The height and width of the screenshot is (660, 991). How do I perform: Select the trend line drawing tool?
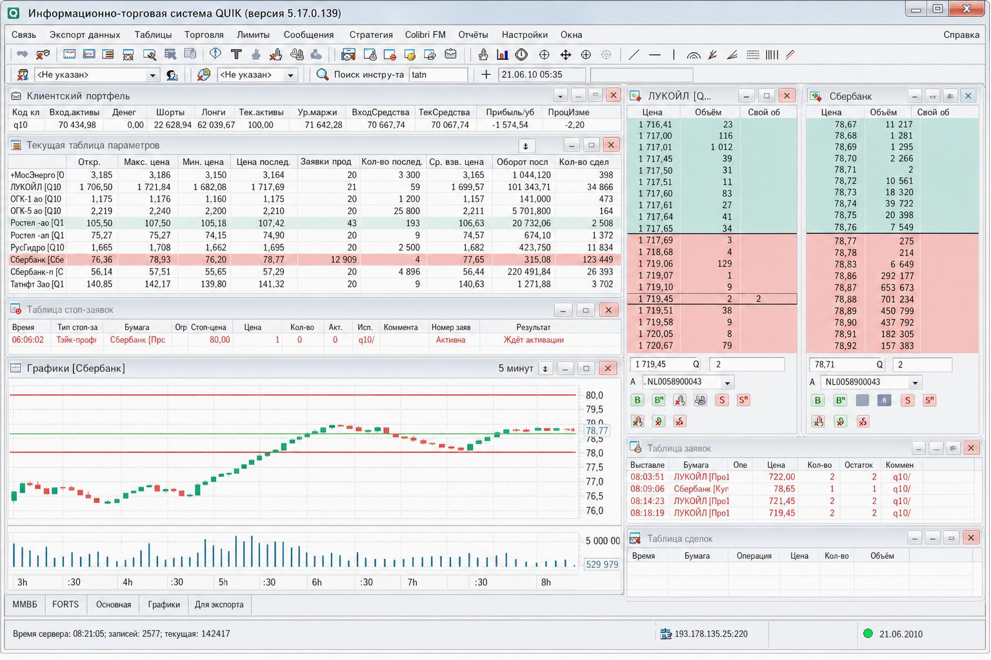634,55
